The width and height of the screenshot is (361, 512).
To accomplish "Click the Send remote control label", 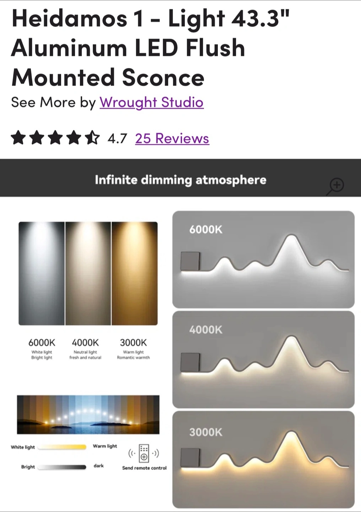I will tap(144, 468).
